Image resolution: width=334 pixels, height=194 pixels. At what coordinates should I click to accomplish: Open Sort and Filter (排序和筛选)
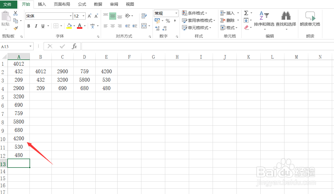coord(264,20)
